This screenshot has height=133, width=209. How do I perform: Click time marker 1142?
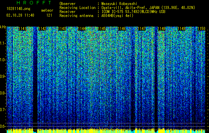click(x=42, y=29)
